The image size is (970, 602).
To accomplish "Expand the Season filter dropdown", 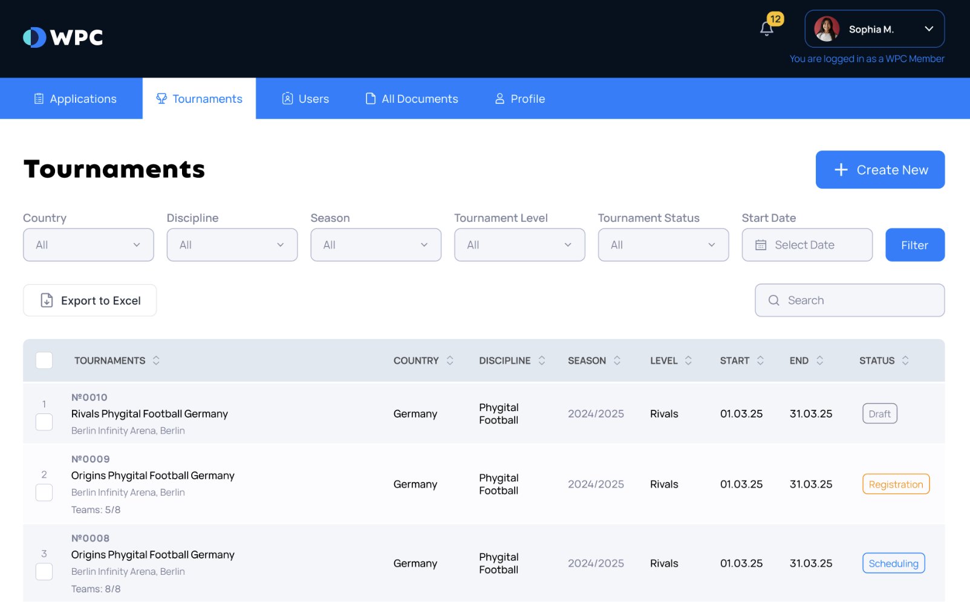I will coord(376,245).
